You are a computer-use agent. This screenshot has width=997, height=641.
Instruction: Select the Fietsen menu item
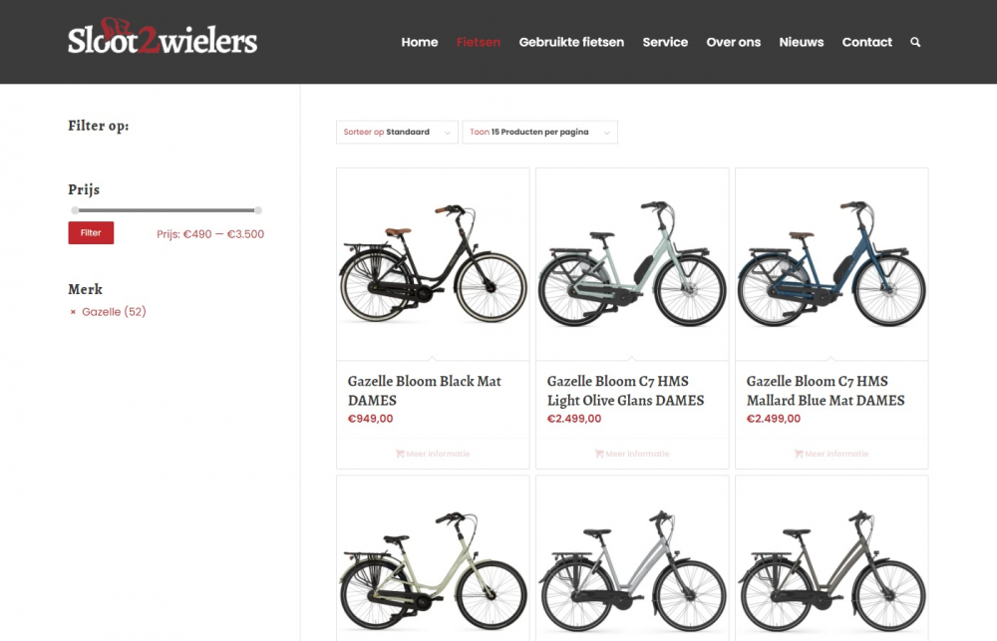pos(479,42)
